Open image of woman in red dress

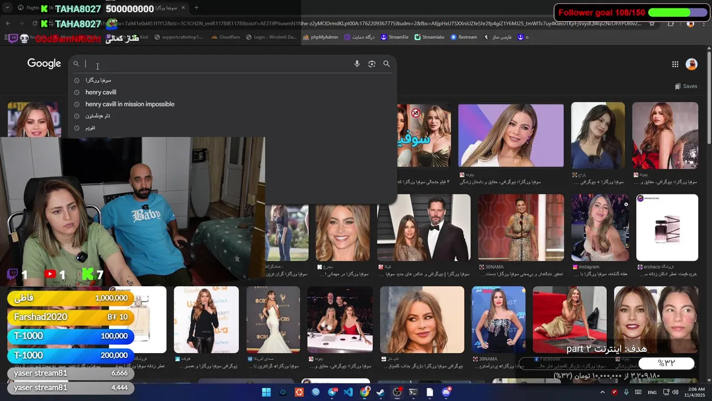point(665,135)
